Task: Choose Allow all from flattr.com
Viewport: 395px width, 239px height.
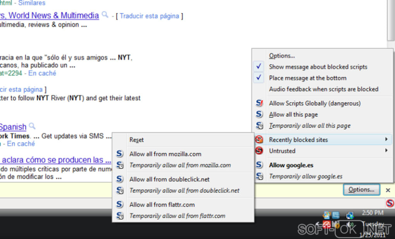Action: point(183,204)
